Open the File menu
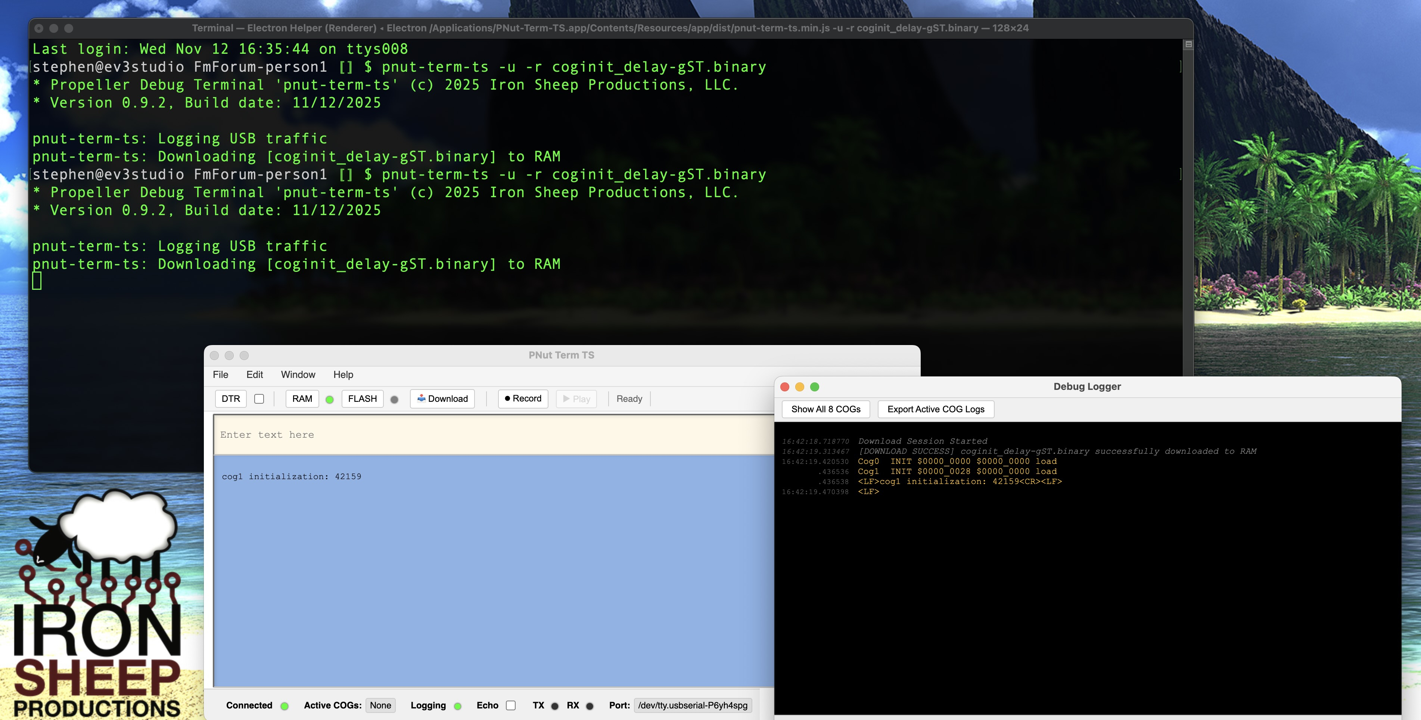Screen dimensions: 1421x720 tap(220, 375)
